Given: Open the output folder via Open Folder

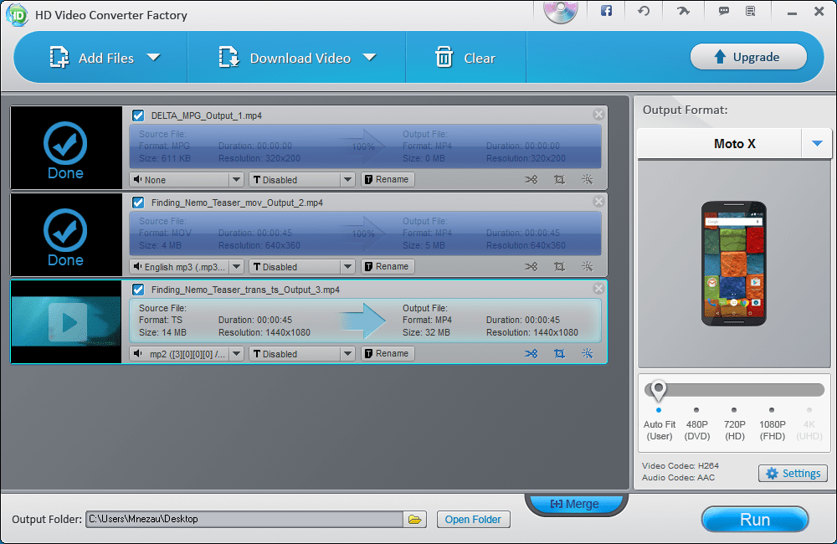Looking at the screenshot, I should tap(473, 519).
